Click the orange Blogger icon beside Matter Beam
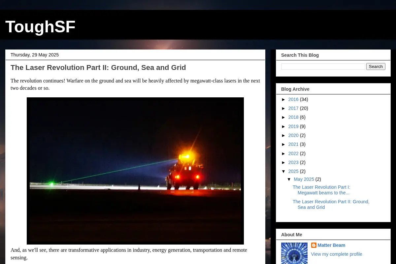This screenshot has height=264, width=396. 314,245
